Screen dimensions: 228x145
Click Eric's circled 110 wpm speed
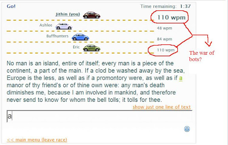(x=165, y=50)
